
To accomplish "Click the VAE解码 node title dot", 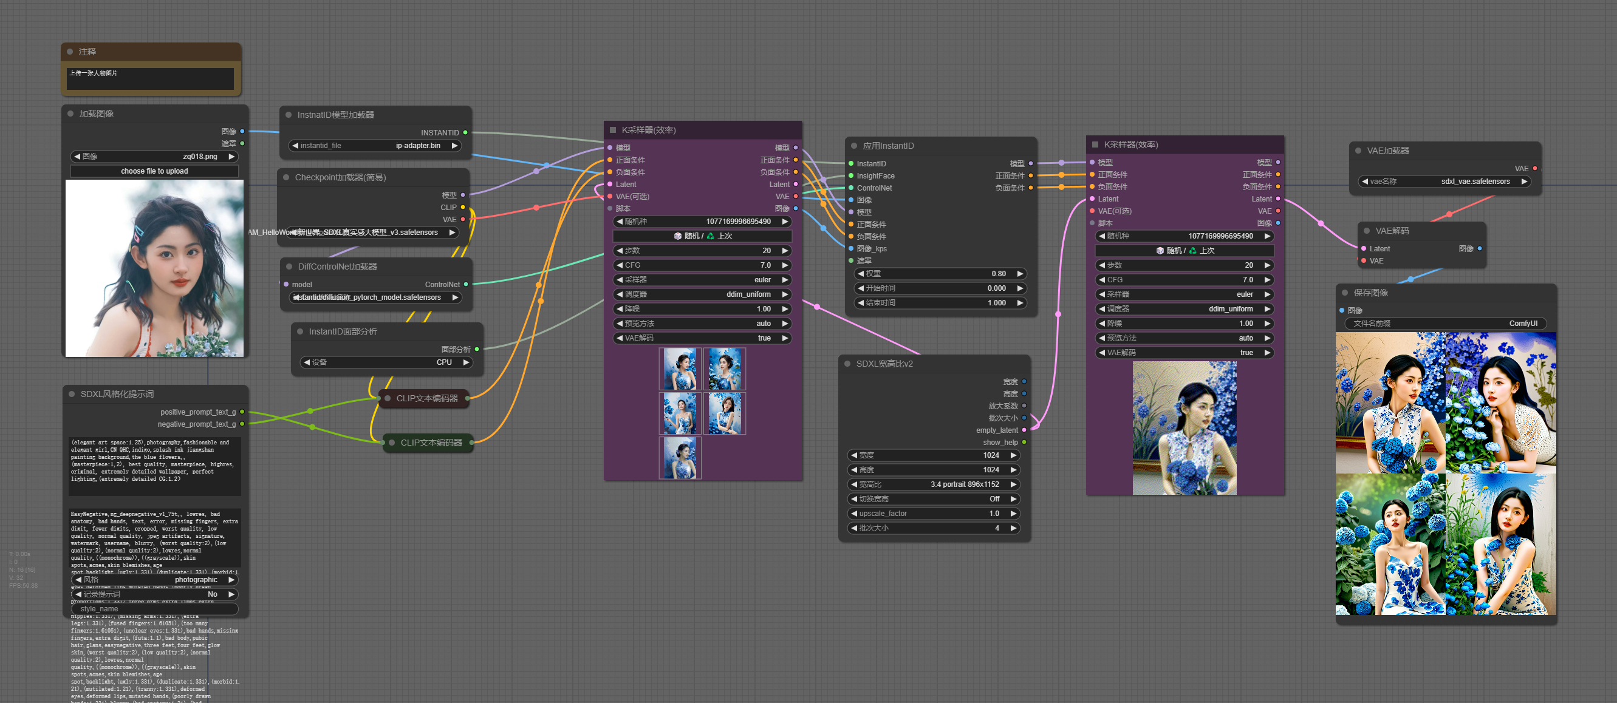I will [x=1367, y=231].
